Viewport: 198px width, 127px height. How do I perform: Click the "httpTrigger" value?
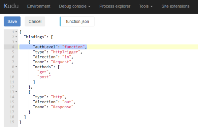[x=66, y=52]
